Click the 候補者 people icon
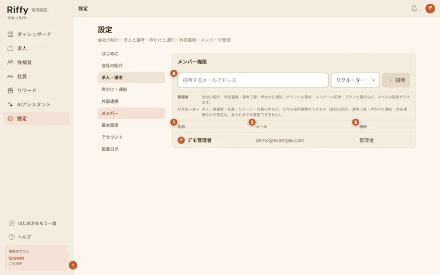 click(10, 62)
